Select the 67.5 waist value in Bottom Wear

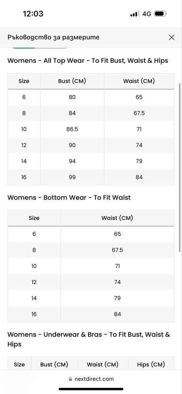[x=117, y=250]
